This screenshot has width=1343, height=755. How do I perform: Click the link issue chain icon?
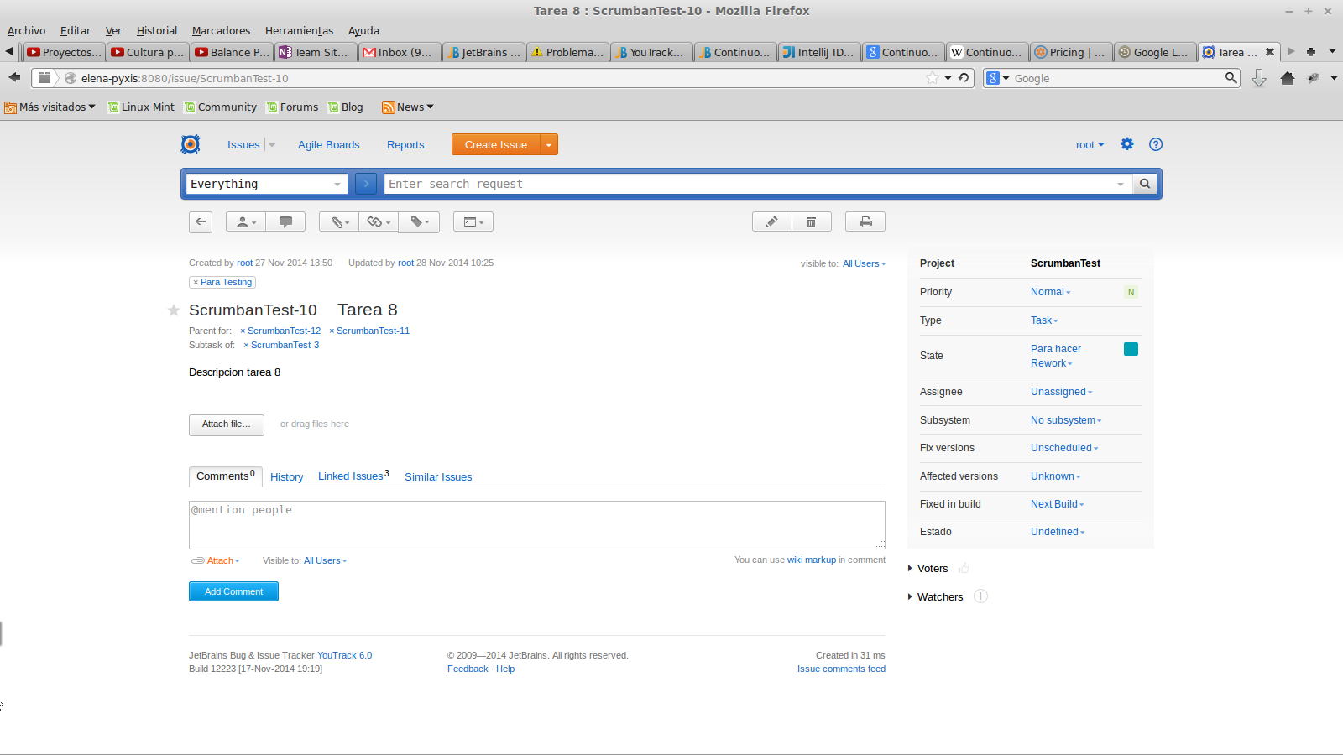(x=379, y=221)
